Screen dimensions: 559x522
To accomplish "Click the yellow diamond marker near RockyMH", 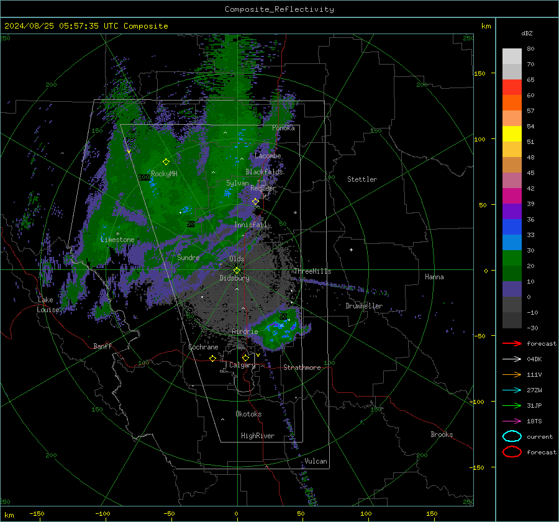I will point(166,162).
